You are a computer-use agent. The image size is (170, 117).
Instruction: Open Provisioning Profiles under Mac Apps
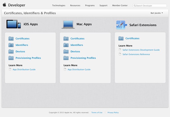[83, 58]
